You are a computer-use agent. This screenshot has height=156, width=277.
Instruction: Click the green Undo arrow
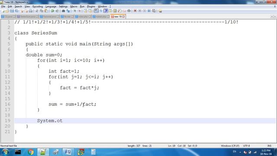(x=52, y=11)
